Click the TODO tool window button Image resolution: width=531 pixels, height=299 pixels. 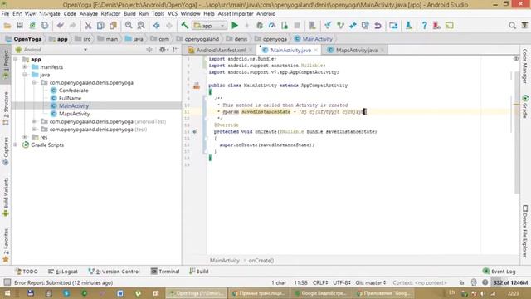click(27, 272)
